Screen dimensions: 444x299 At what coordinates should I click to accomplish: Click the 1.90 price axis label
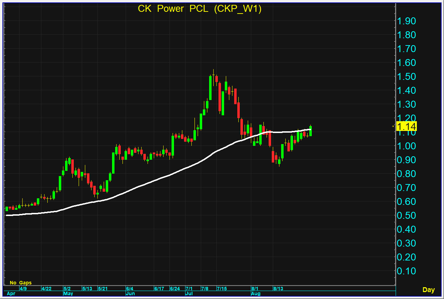pyautogui.click(x=406, y=21)
